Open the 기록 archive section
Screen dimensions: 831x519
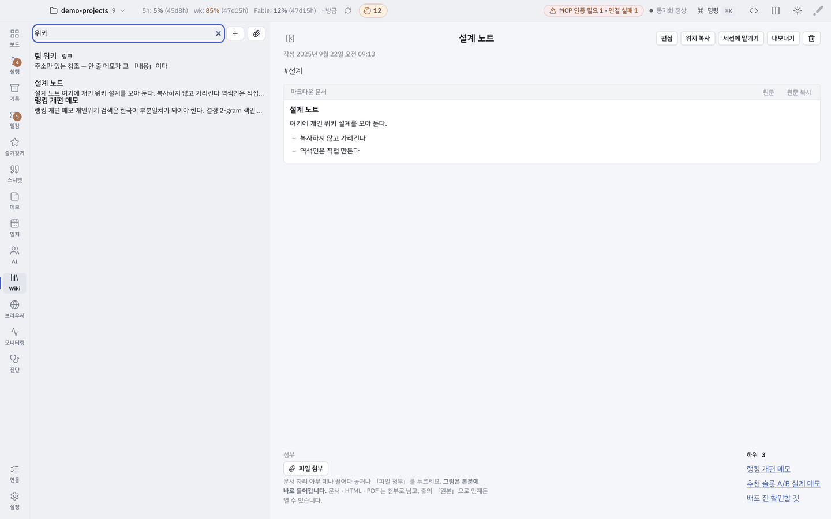click(14, 92)
